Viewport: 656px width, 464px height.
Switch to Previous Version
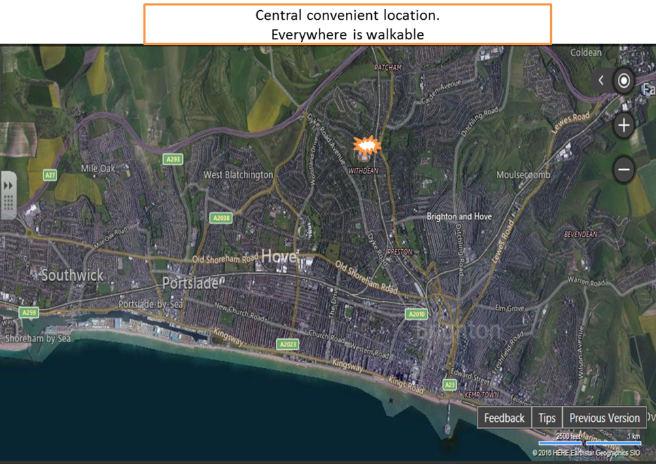tap(604, 418)
